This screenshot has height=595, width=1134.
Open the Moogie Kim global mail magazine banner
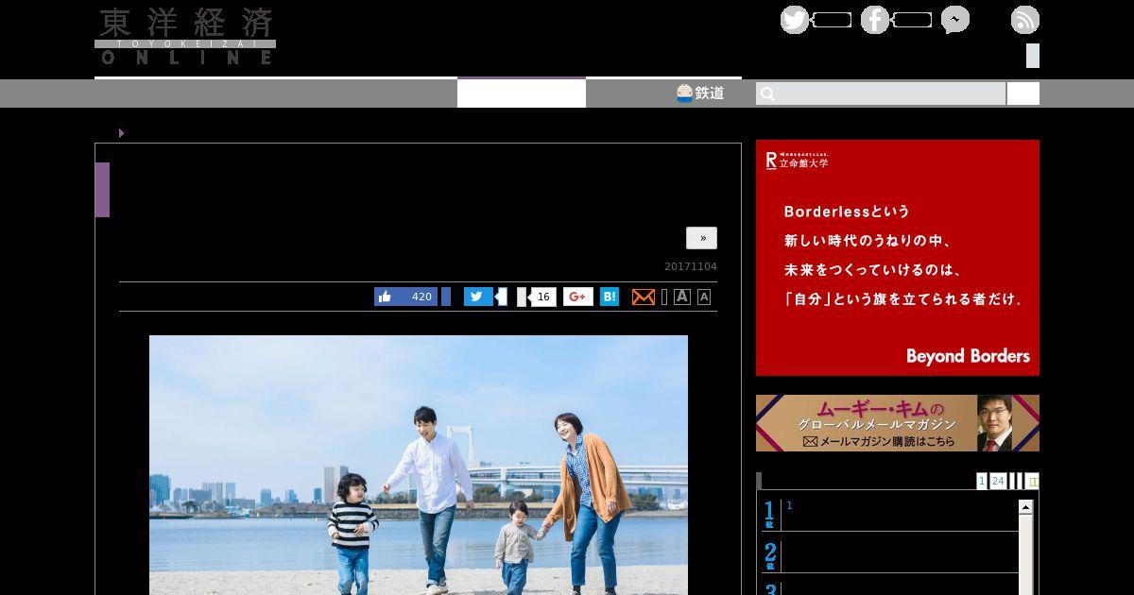coord(898,423)
